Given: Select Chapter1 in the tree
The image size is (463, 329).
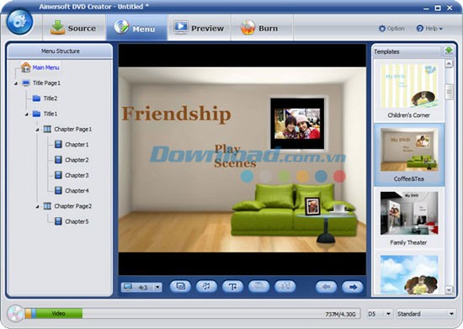Looking at the screenshot, I should 77,144.
